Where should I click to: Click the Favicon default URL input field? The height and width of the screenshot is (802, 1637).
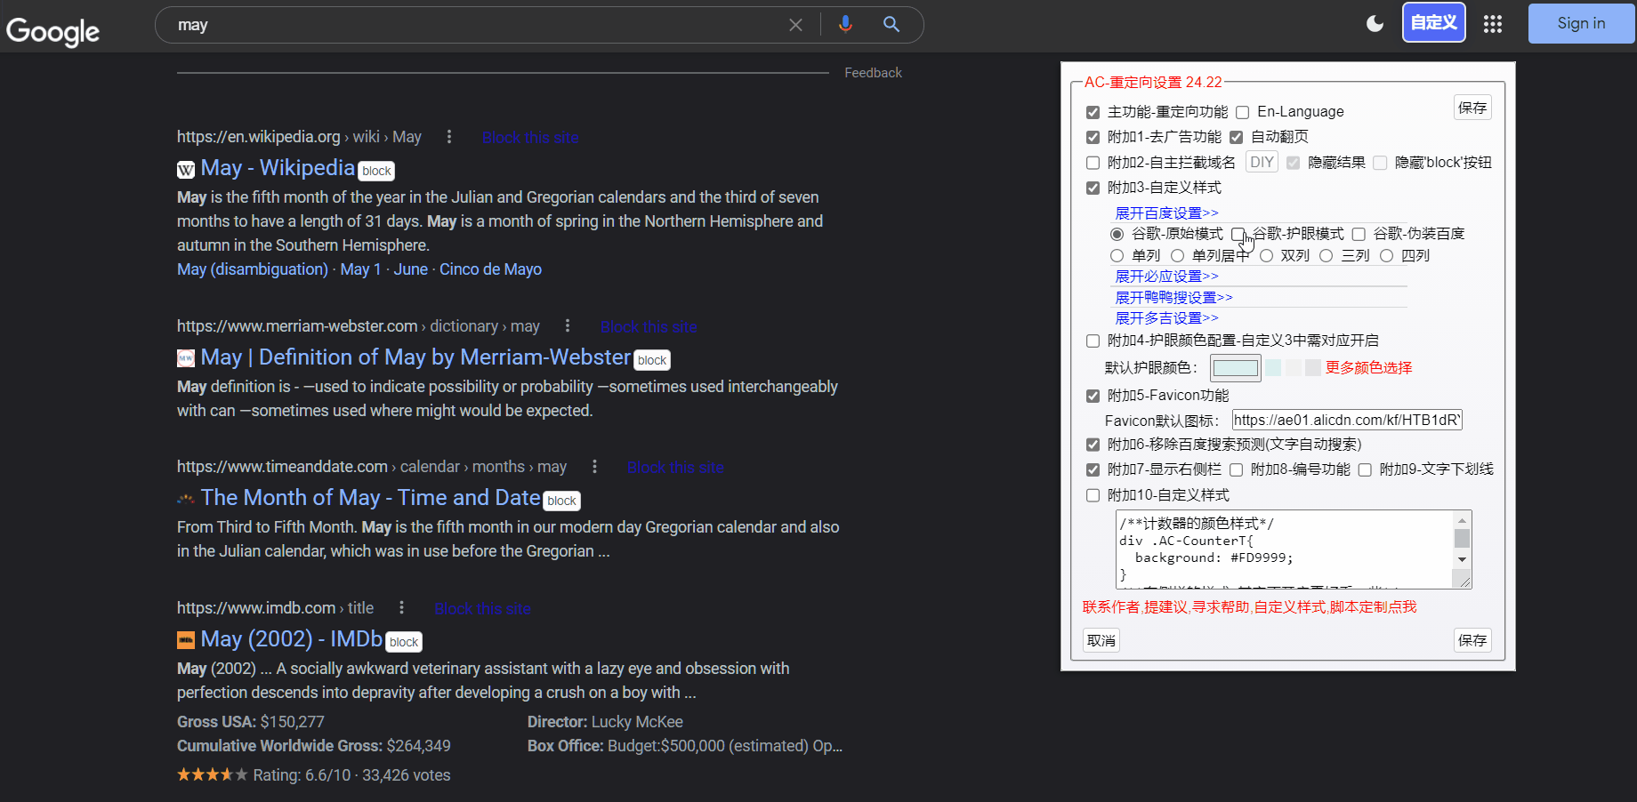1346,419
